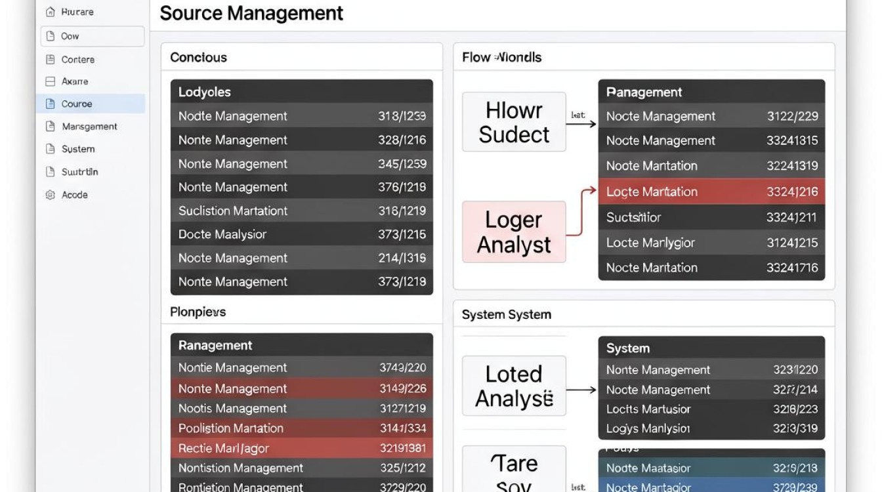The width and height of the screenshot is (882, 492).
Task: Open the Mansgement sidebar item
Action: tap(91, 126)
